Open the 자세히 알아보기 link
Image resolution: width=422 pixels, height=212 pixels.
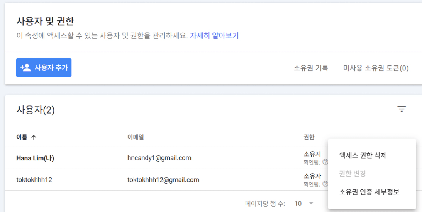tap(214, 36)
